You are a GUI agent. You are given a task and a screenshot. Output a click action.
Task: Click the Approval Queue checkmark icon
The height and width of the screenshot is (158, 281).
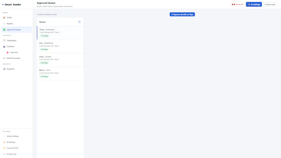pyautogui.click(x=4, y=29)
